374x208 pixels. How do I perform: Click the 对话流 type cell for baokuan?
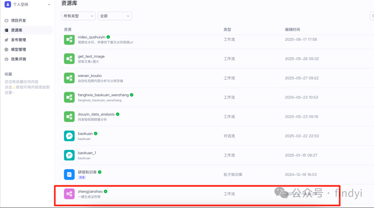229,136
